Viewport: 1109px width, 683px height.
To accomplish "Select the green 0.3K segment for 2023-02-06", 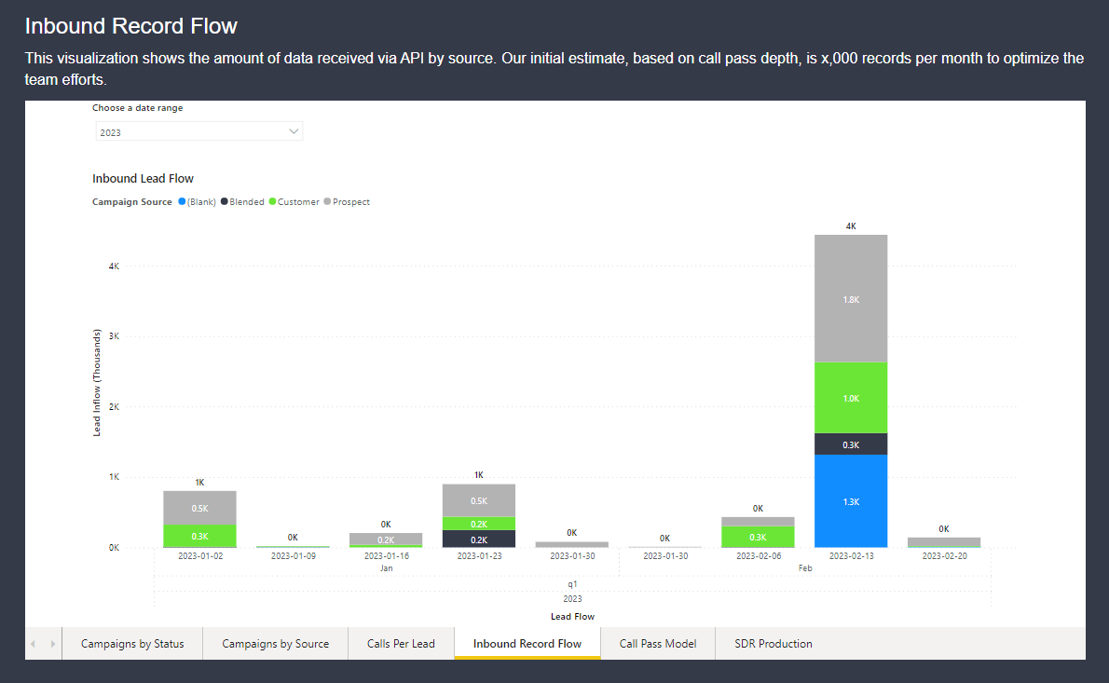I will [x=758, y=537].
